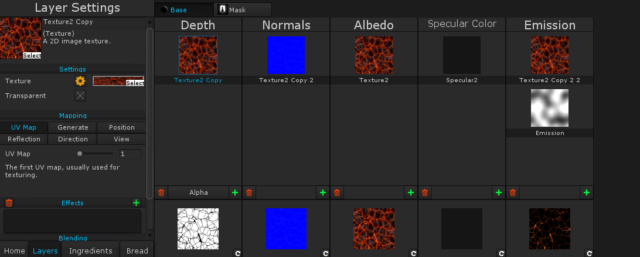
Task: Select the Generate mapping option
Action: tap(73, 127)
